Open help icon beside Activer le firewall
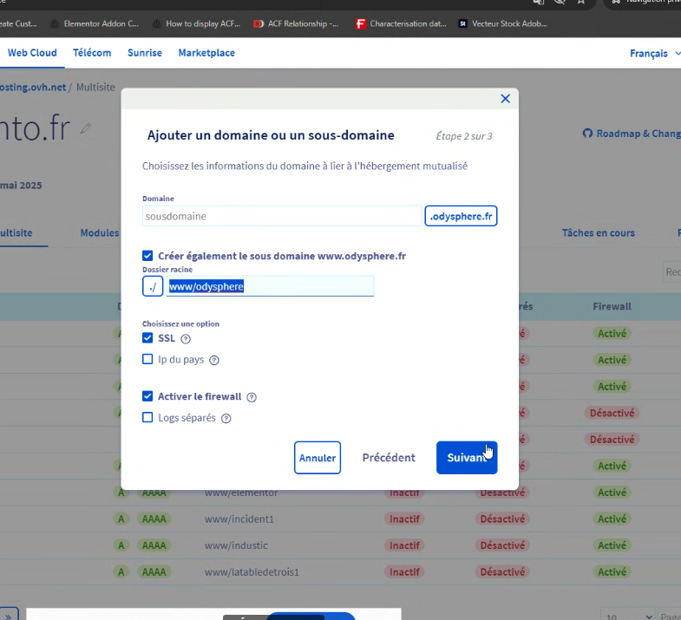Image resolution: width=681 pixels, height=620 pixels. [x=252, y=397]
